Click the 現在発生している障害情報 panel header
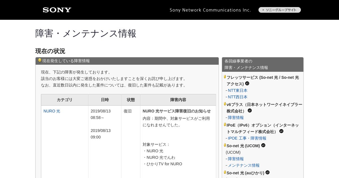Image resolution: width=339 pixels, height=178 pixels. click(x=127, y=61)
